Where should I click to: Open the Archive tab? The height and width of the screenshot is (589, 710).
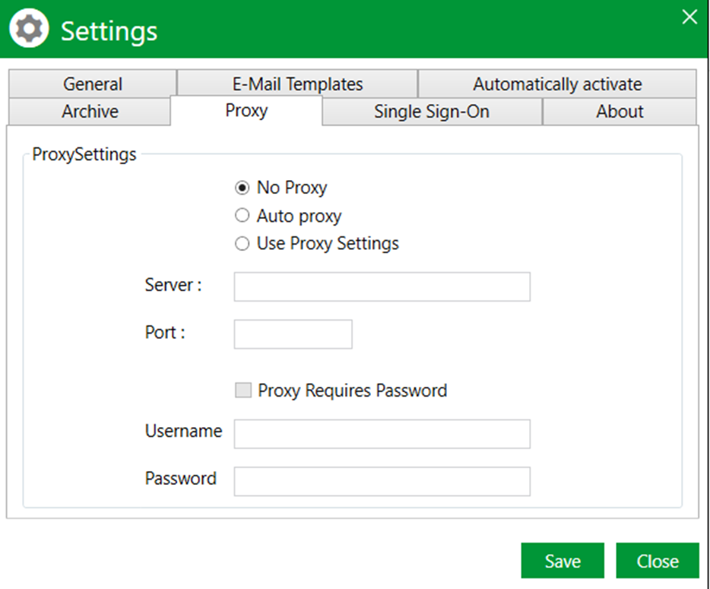tap(90, 112)
